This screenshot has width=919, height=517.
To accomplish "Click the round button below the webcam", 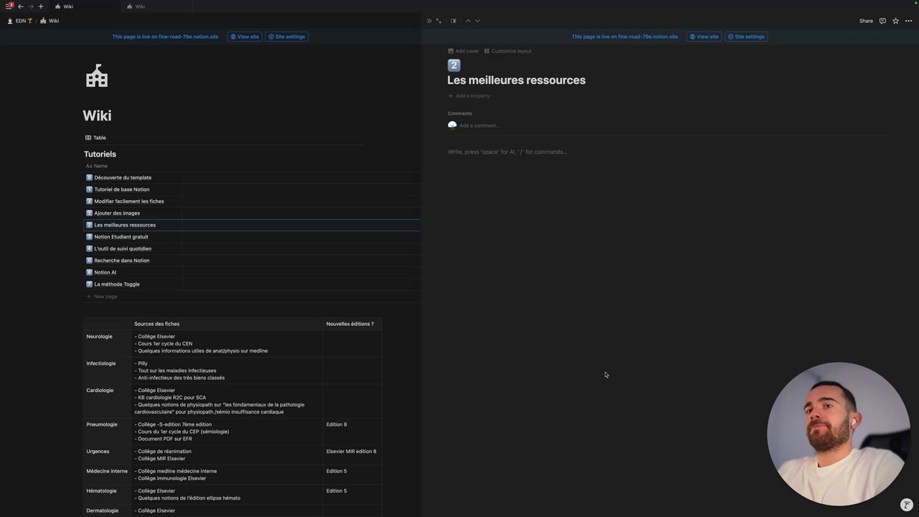I will point(907,505).
